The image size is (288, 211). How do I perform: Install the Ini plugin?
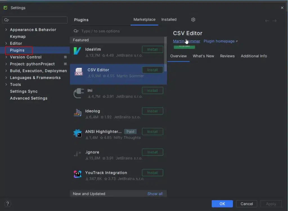[152, 90]
